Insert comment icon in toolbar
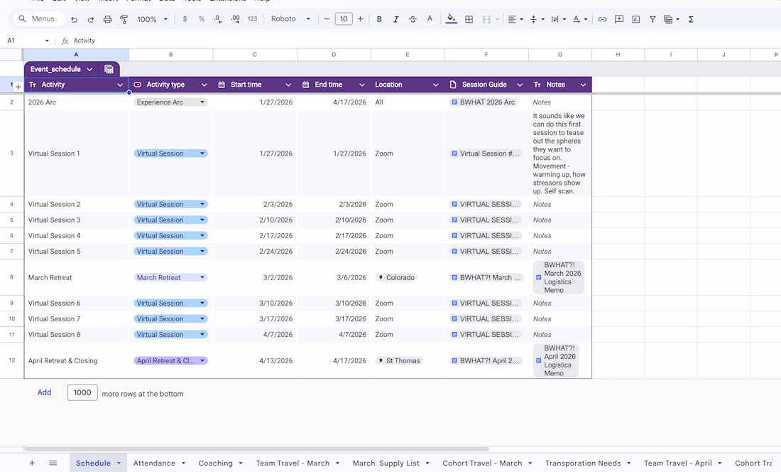The height and width of the screenshot is (472, 781). [619, 19]
